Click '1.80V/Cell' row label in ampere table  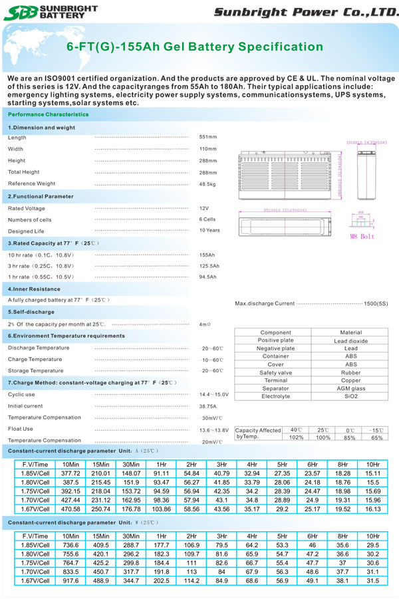point(35,483)
